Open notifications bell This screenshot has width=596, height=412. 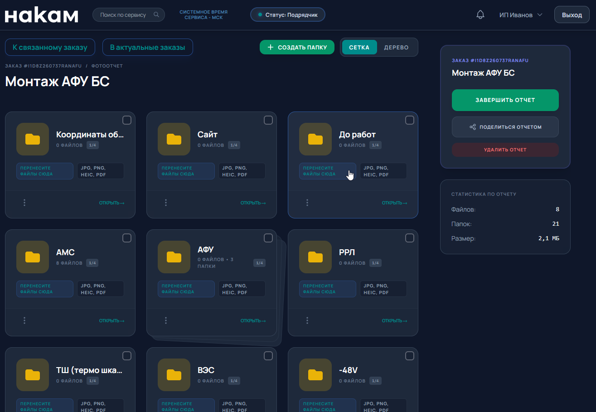(480, 15)
